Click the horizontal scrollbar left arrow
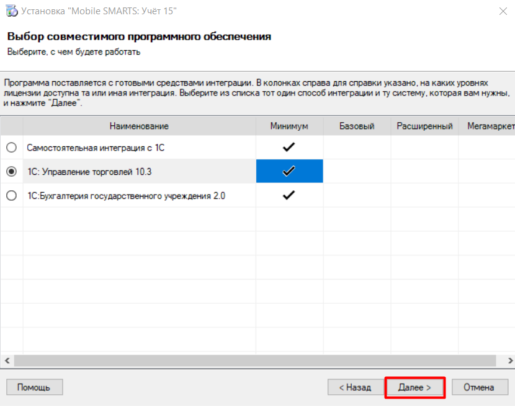 (7, 360)
